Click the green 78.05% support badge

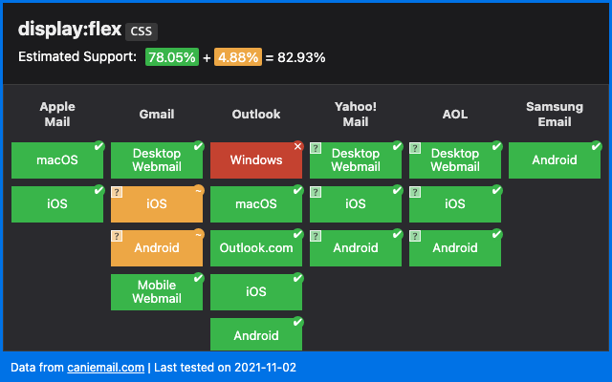(171, 57)
